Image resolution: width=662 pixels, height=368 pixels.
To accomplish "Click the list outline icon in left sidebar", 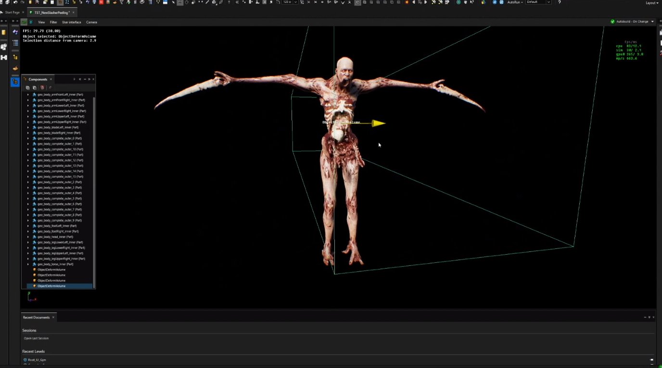I will (x=15, y=43).
